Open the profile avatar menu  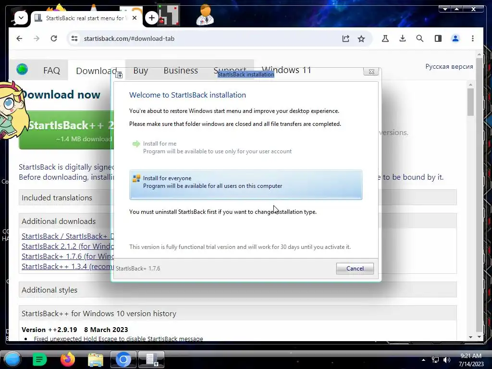pyautogui.click(x=455, y=38)
